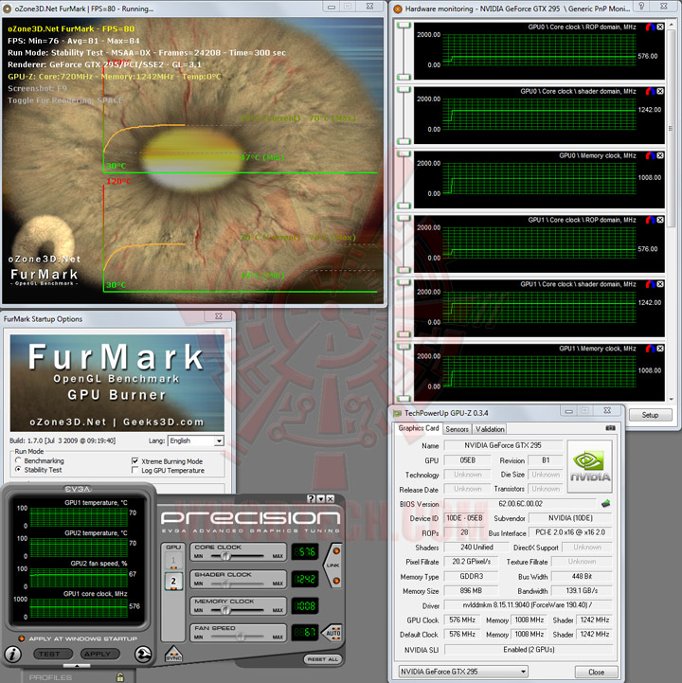
Task: Toggle AUTO fan speed control
Action: [332, 633]
